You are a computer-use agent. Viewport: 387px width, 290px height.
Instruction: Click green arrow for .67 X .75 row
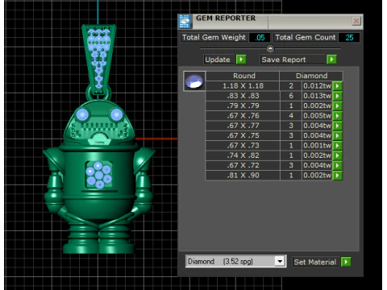(337, 135)
